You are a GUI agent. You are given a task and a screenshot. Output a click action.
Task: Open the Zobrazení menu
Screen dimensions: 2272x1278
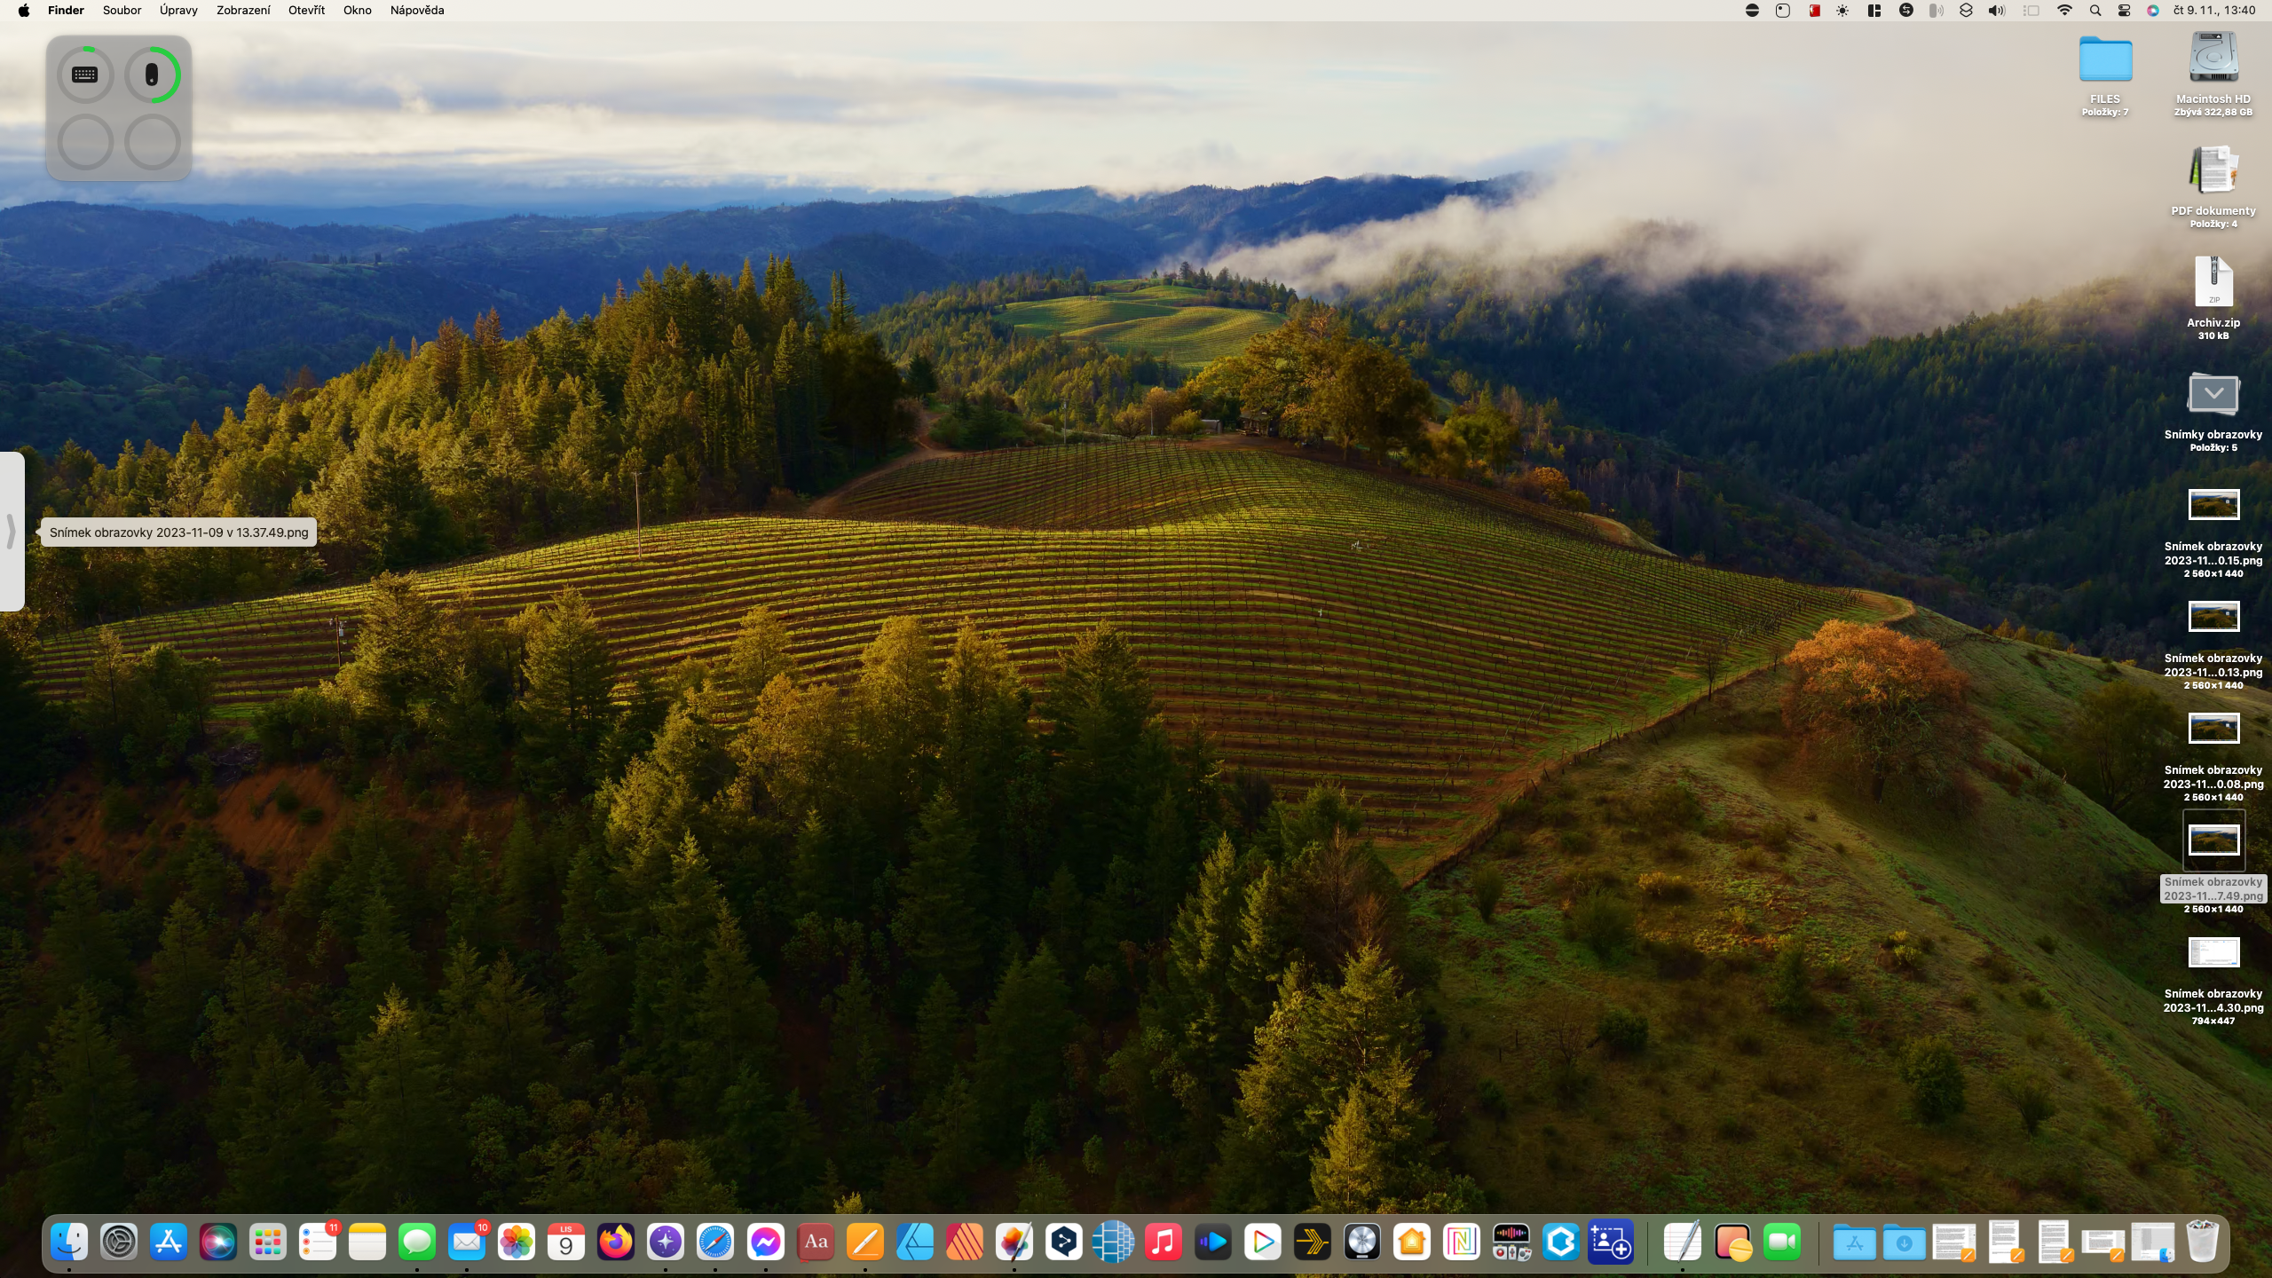(x=243, y=11)
